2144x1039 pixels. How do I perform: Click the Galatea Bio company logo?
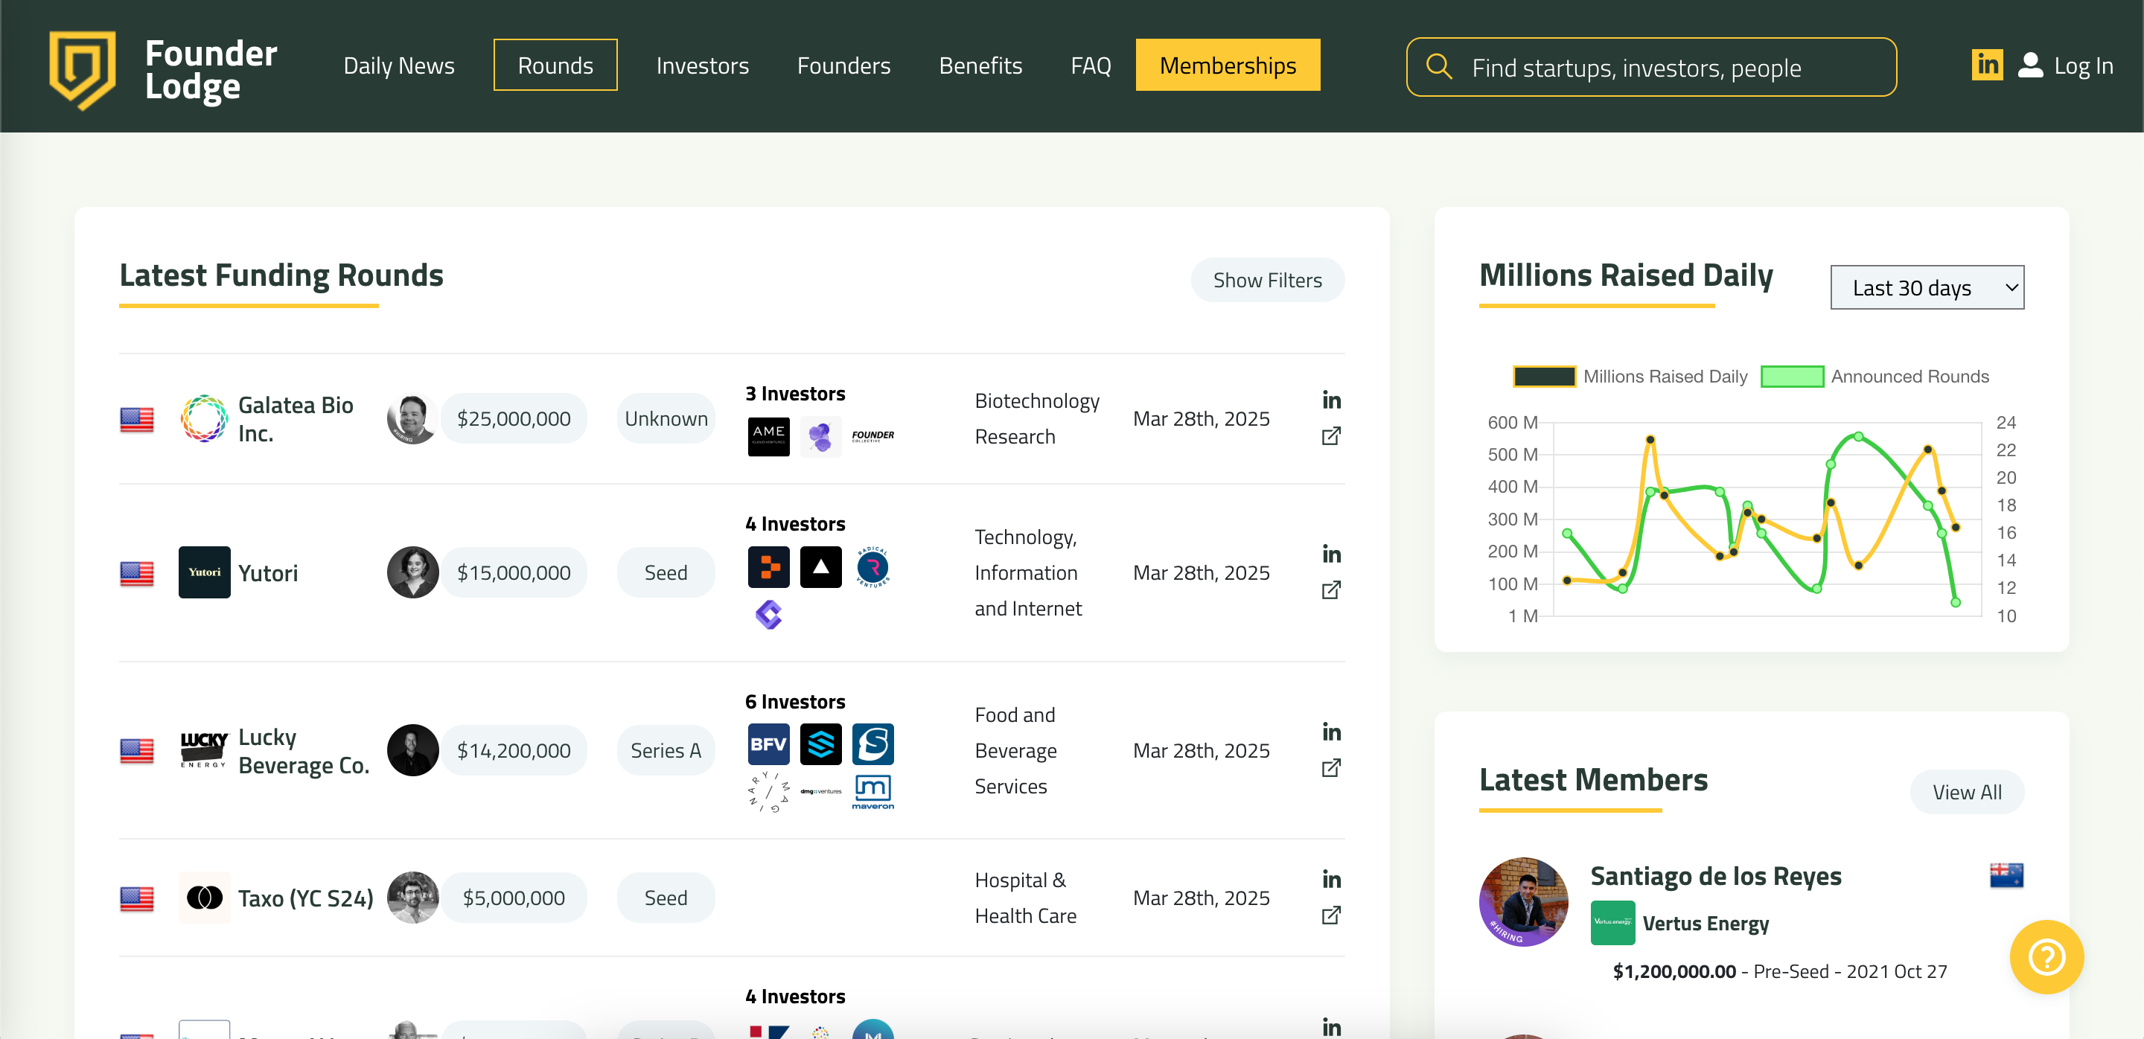pos(204,418)
